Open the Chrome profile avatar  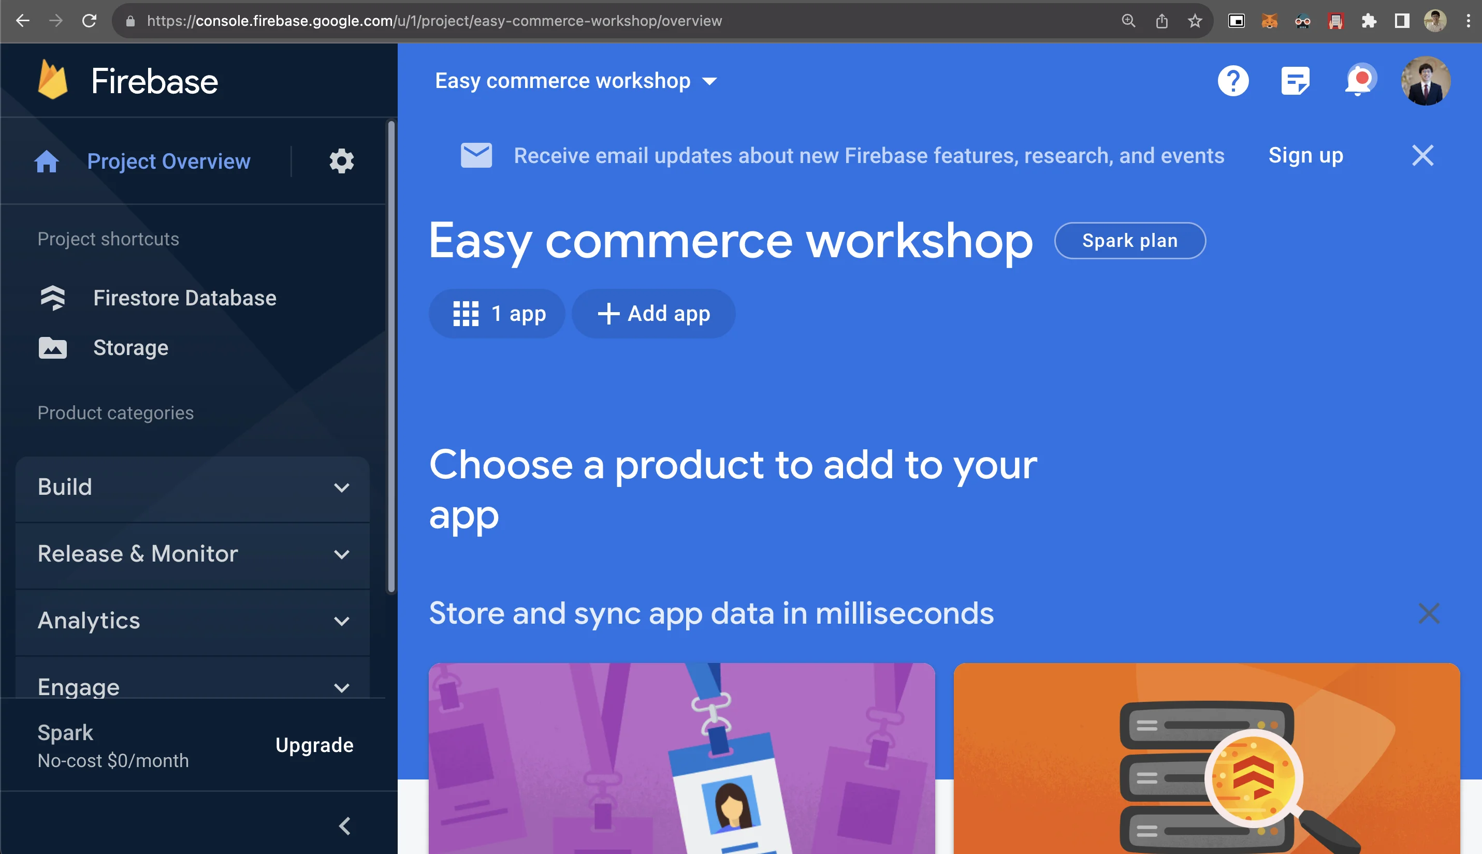point(1435,21)
